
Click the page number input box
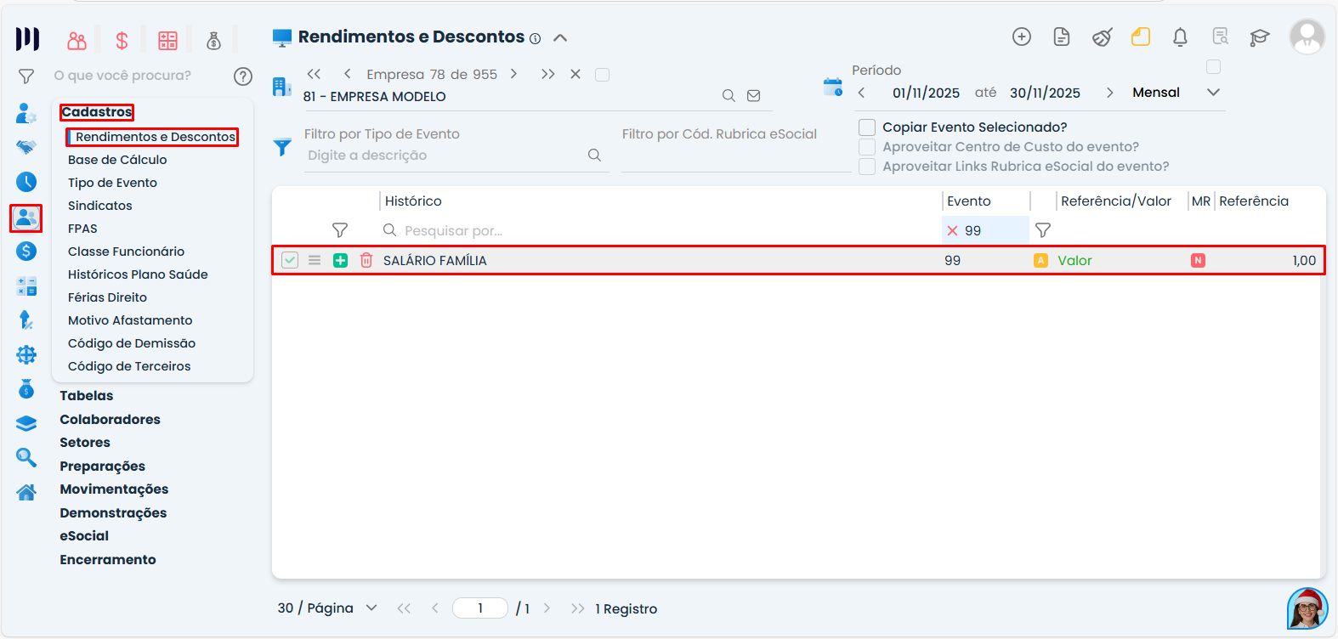[480, 608]
